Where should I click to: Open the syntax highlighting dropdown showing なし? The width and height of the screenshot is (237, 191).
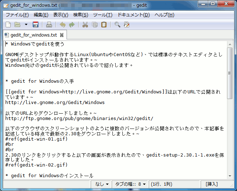[102, 184]
